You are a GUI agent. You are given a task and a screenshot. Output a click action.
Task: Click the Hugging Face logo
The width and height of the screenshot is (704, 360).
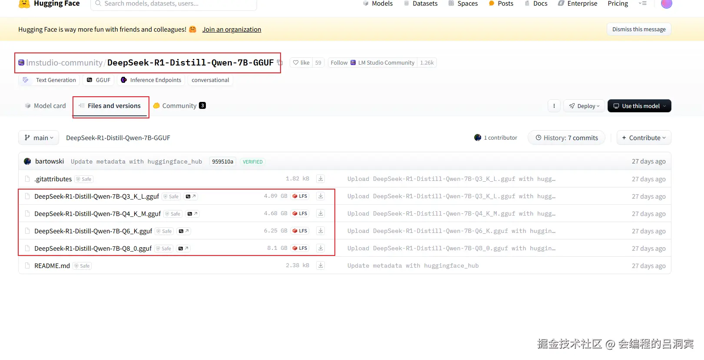[49, 3]
